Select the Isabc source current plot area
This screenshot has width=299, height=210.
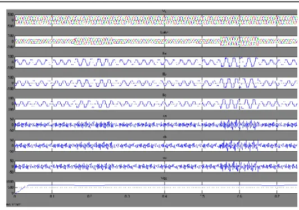pyautogui.click(x=156, y=41)
